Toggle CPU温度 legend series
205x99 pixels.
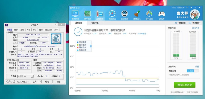pos(81,42)
